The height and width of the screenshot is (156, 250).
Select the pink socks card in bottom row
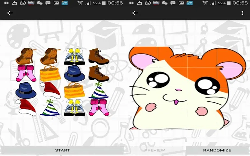[99, 108]
